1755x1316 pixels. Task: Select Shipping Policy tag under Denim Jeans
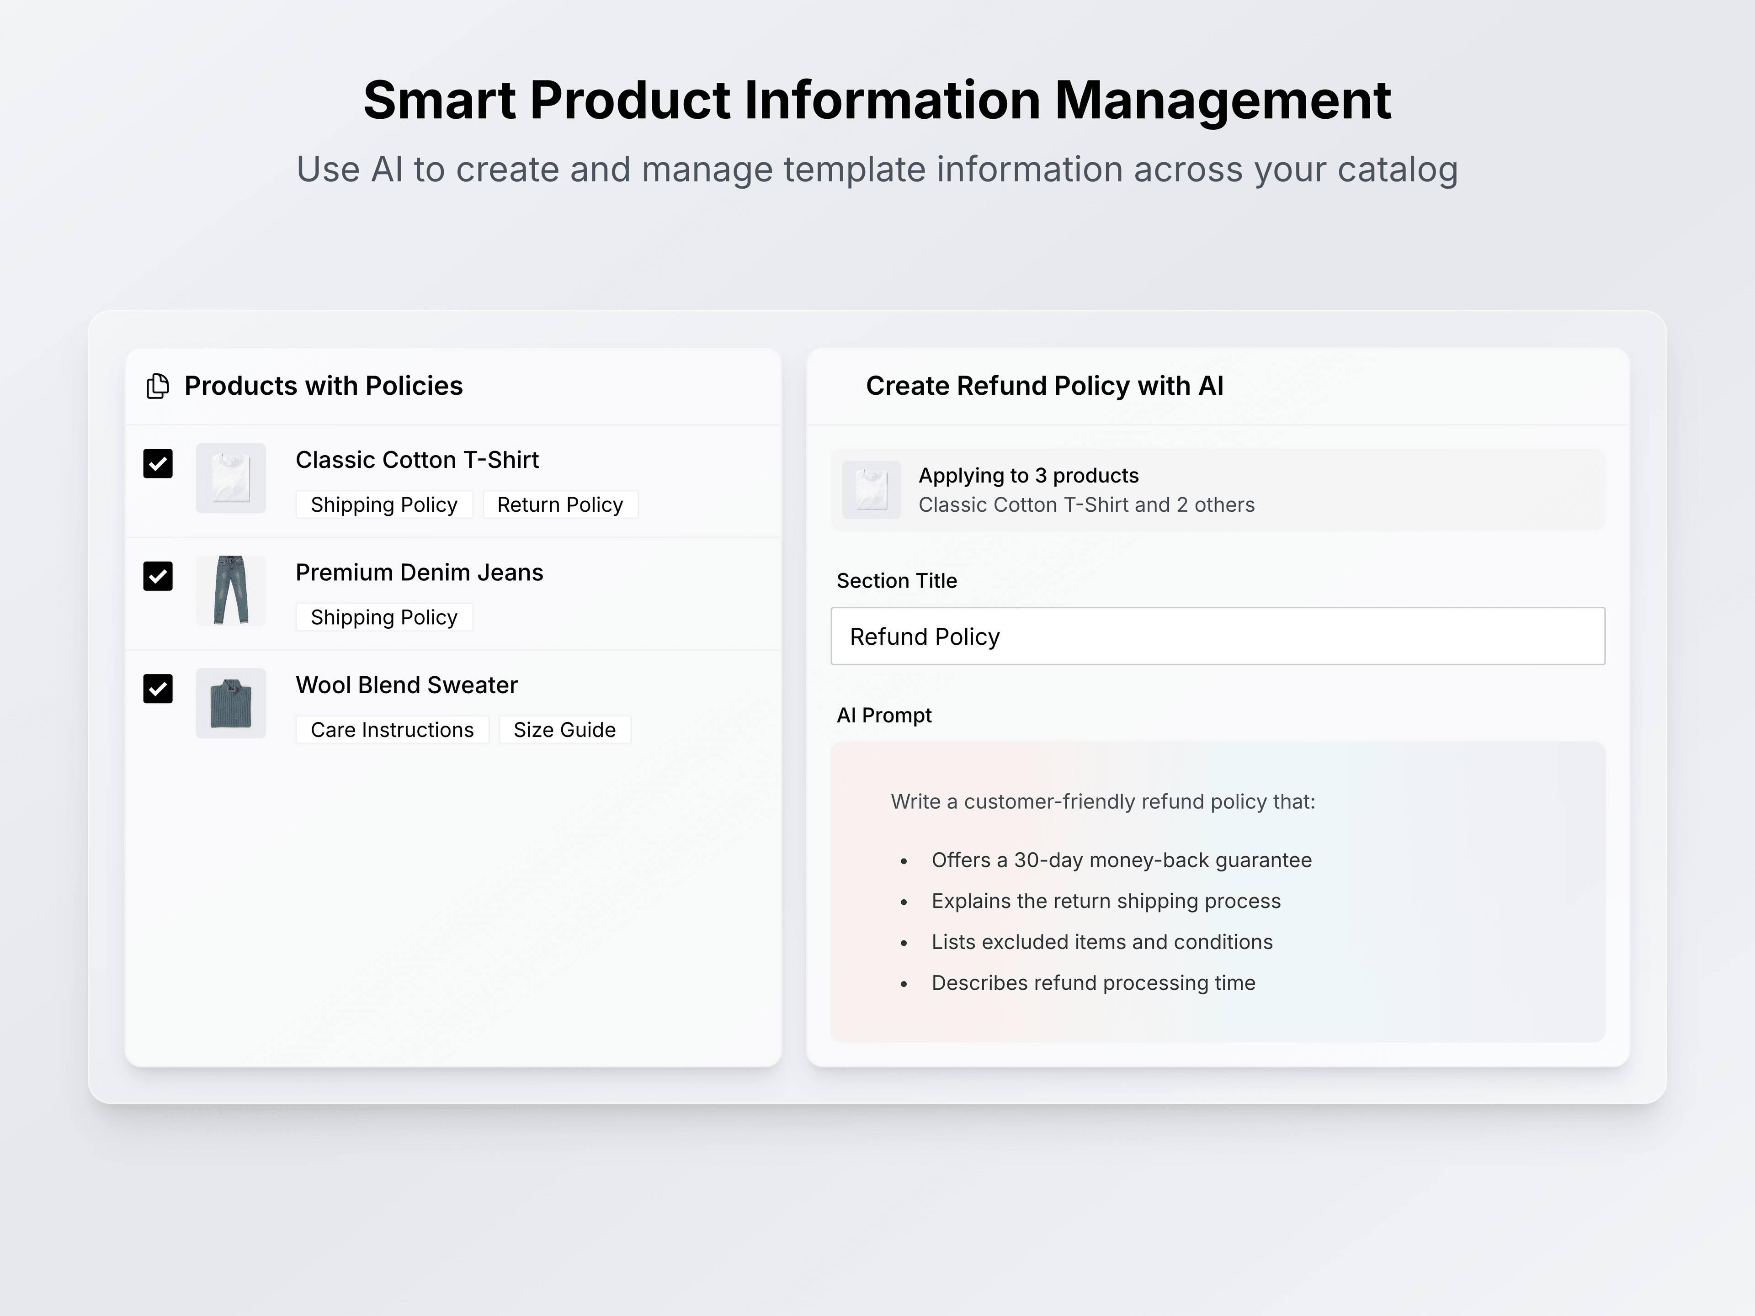click(x=384, y=617)
